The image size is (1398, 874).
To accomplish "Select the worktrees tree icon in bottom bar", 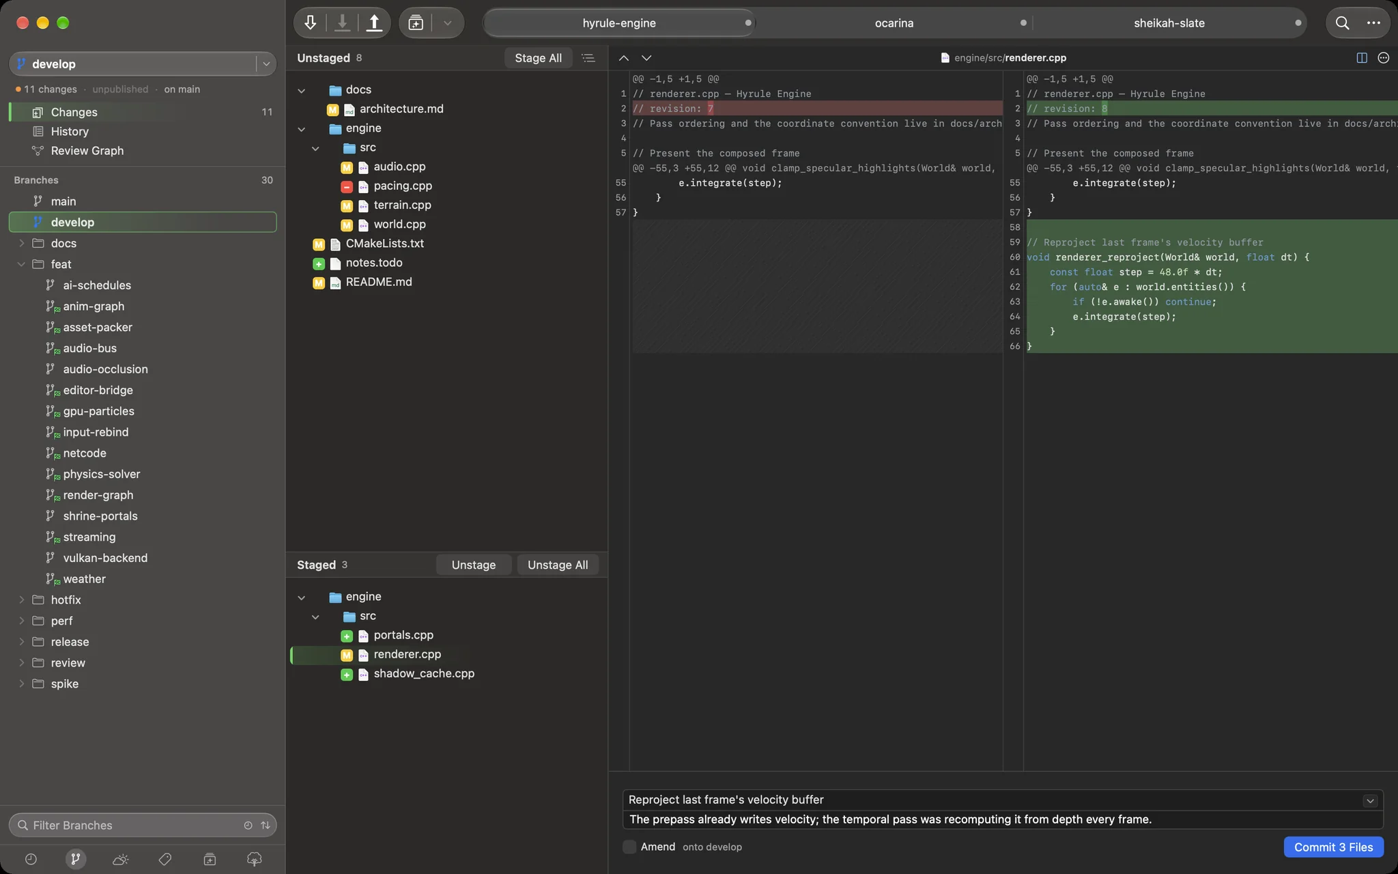I will 255,859.
